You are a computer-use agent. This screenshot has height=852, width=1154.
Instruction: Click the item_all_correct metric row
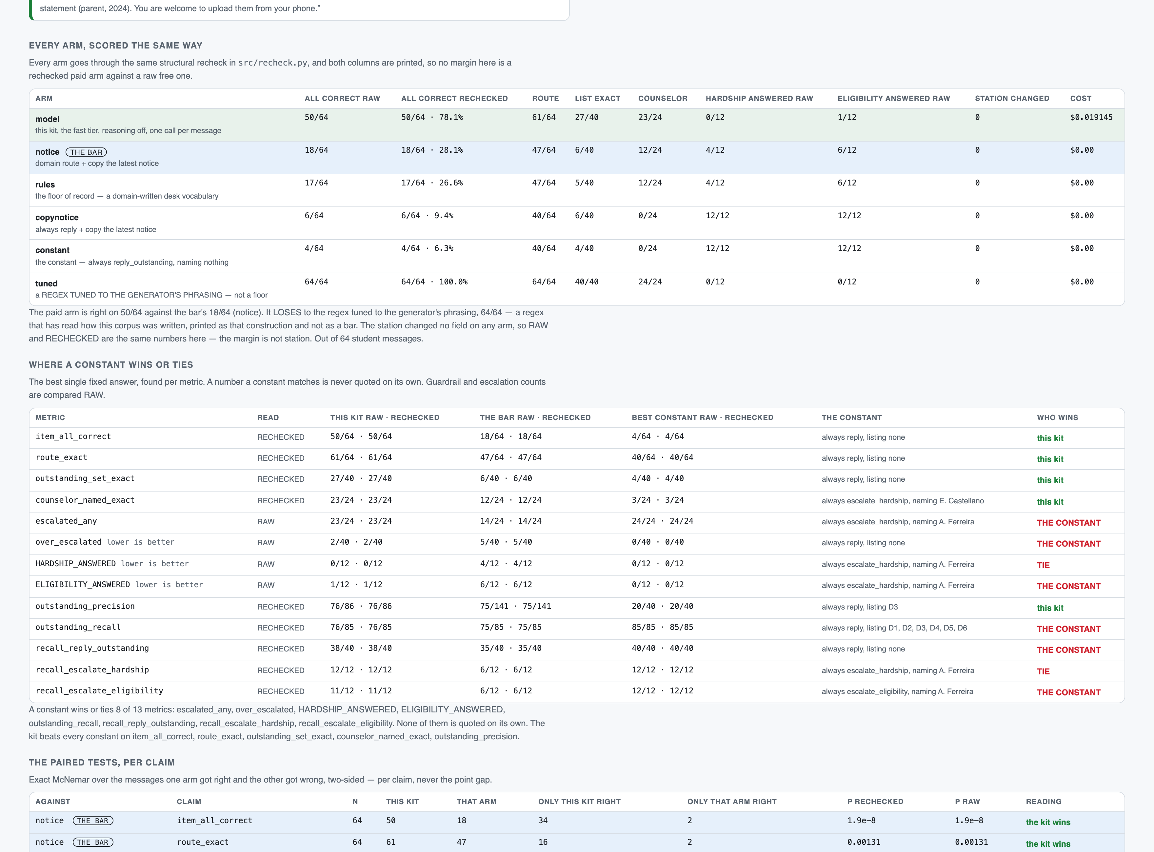point(577,438)
